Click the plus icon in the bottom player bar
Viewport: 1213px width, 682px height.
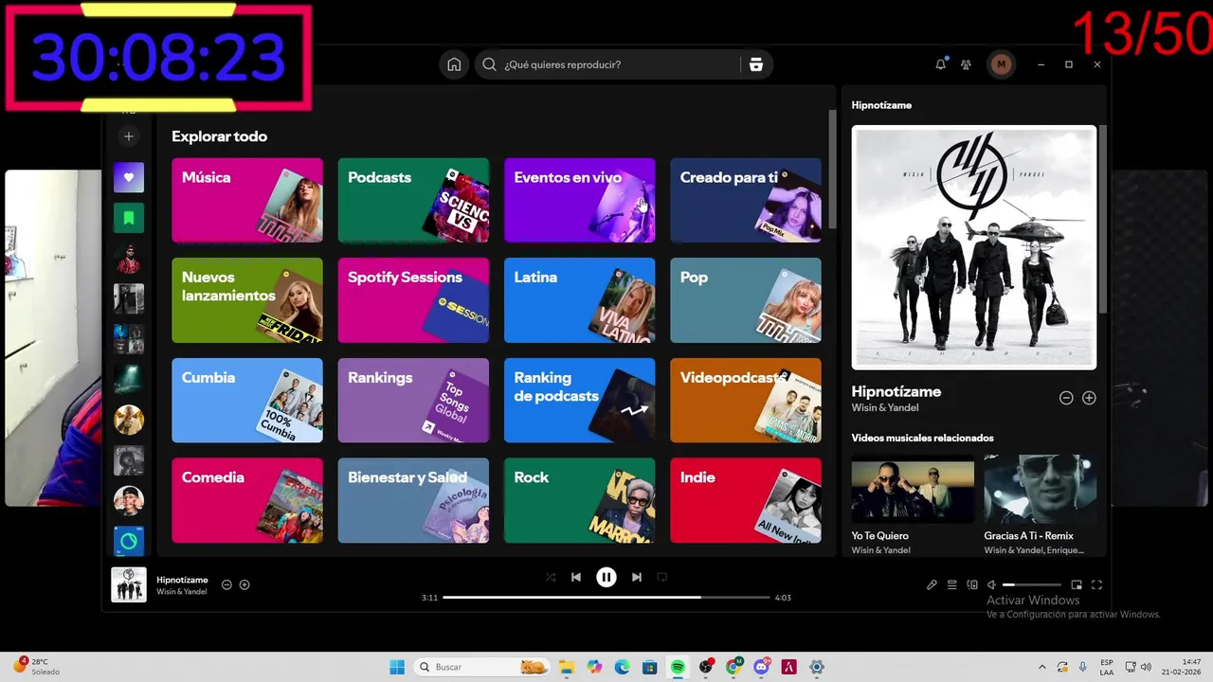pos(244,585)
